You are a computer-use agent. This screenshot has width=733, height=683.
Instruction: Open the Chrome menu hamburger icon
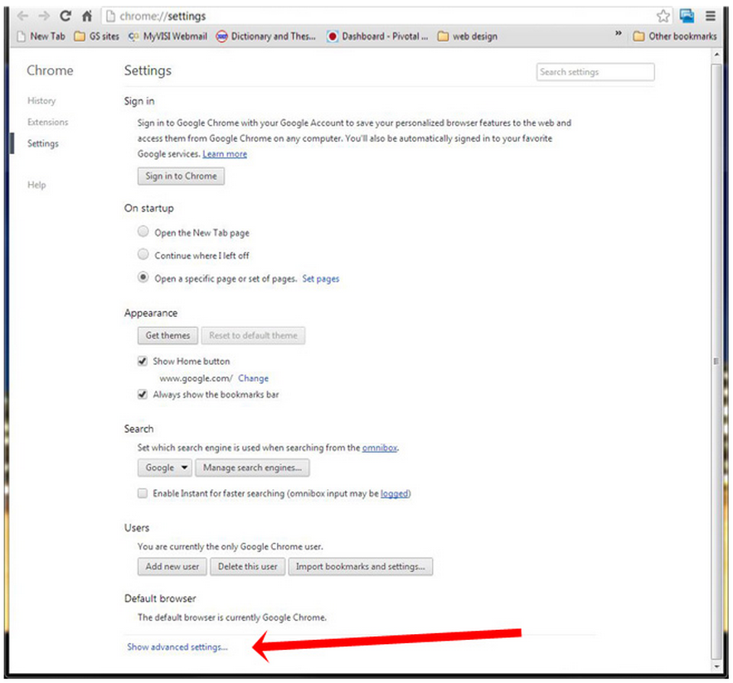[710, 17]
